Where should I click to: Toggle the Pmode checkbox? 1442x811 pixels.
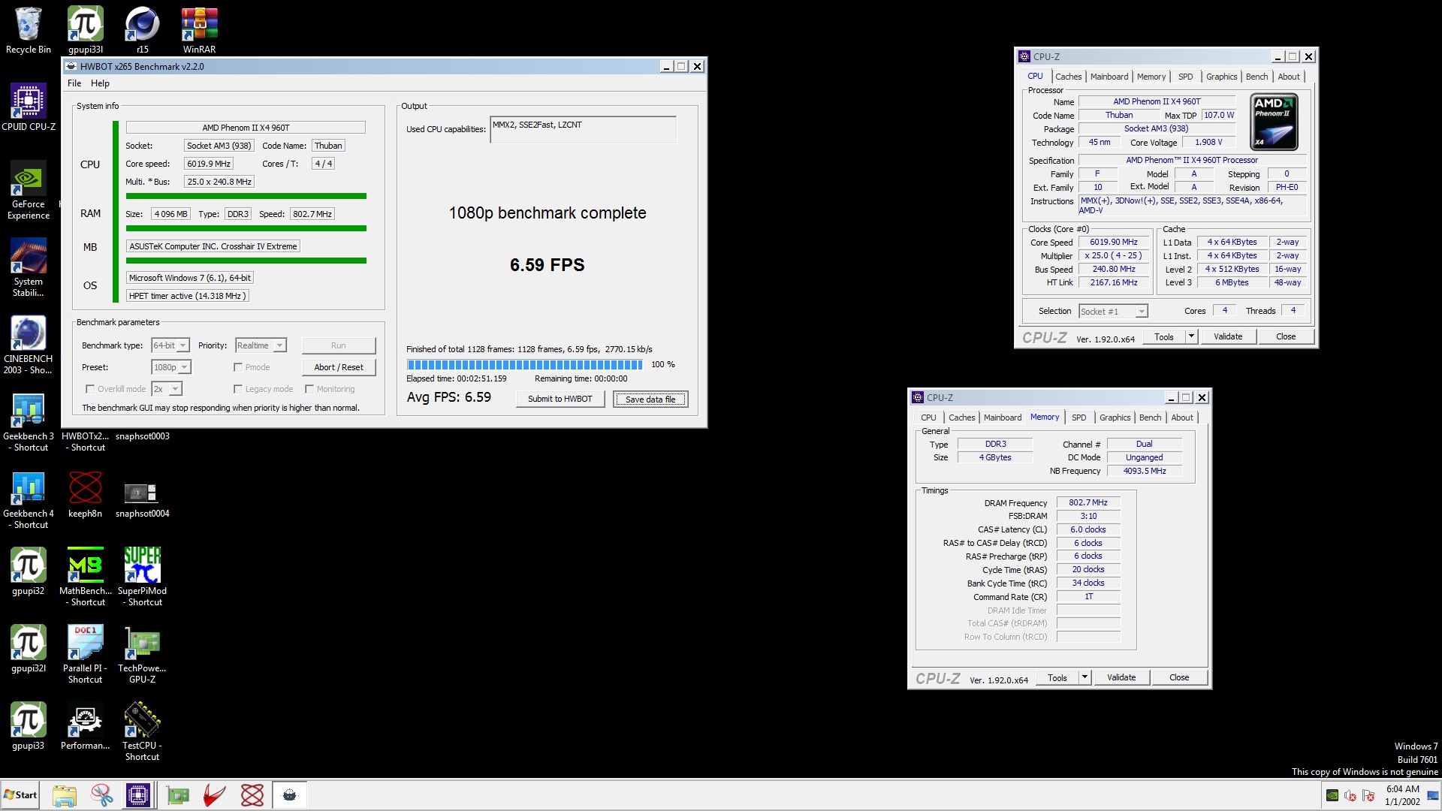238,367
